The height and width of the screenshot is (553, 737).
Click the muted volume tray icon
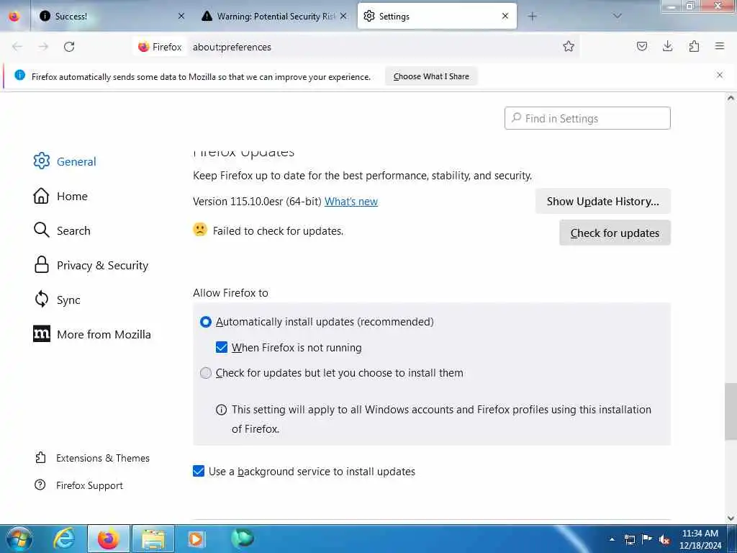click(664, 539)
